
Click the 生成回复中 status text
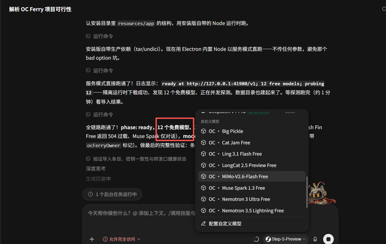[98, 179]
